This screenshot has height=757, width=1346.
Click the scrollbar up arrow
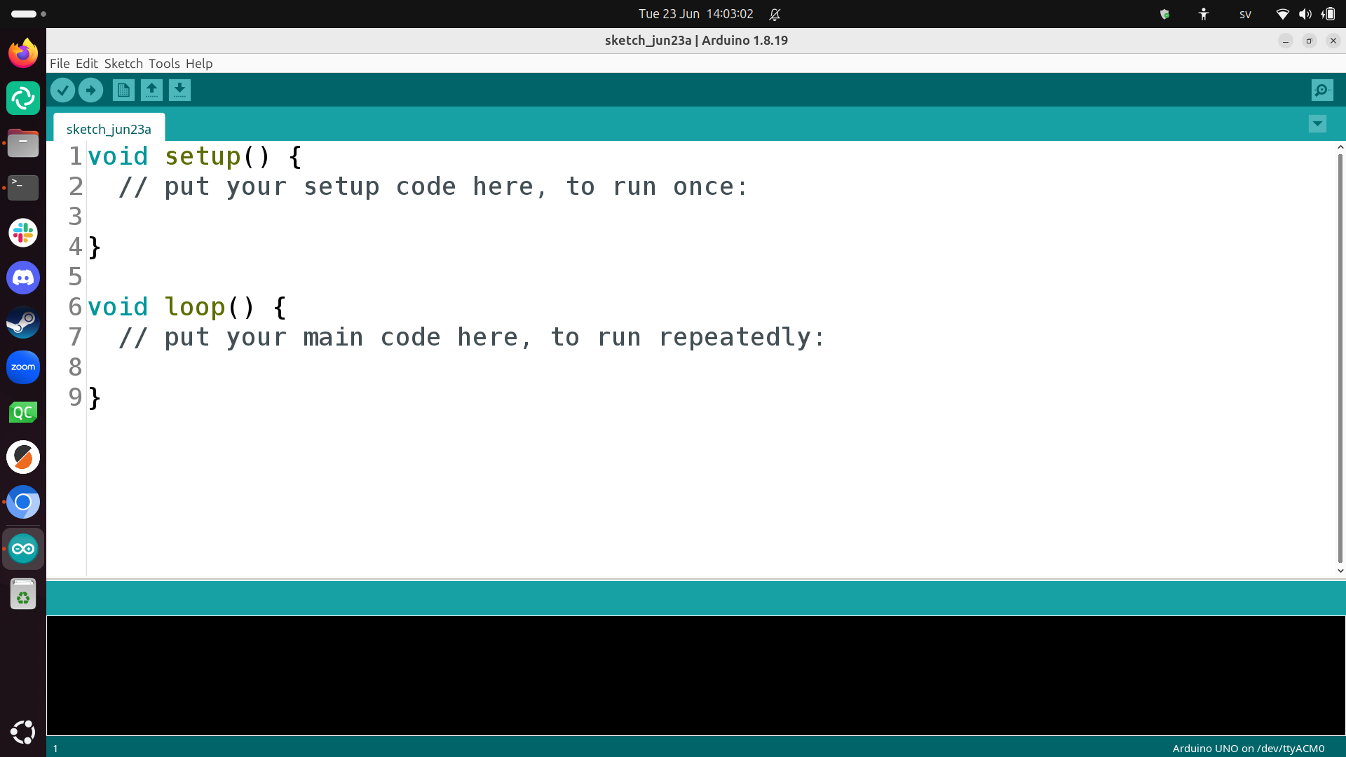click(x=1340, y=147)
